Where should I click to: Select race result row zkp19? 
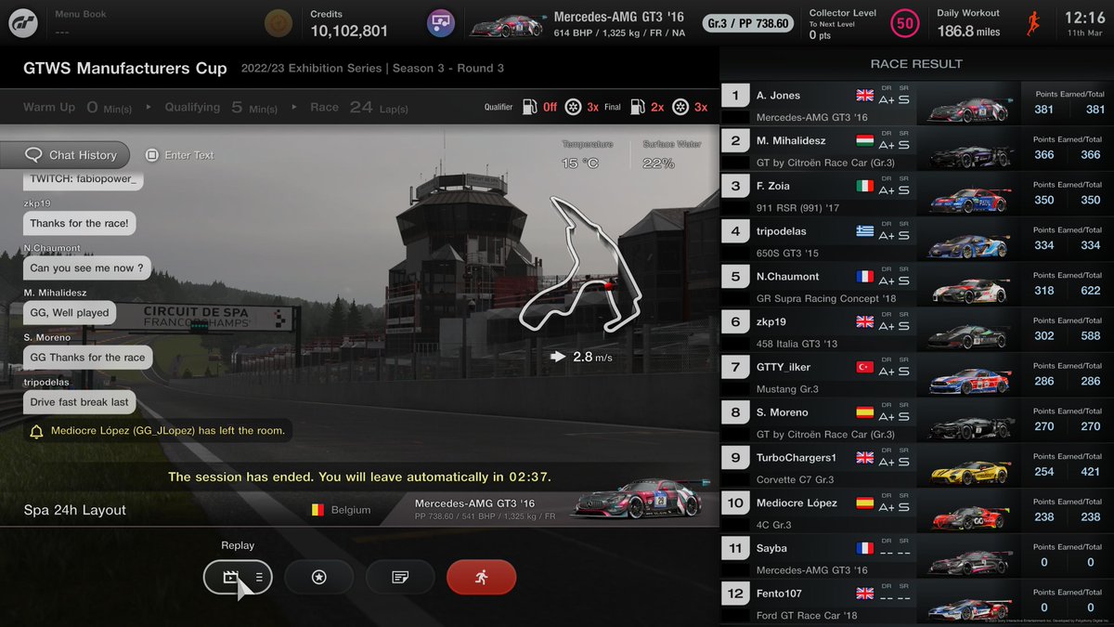click(x=916, y=330)
